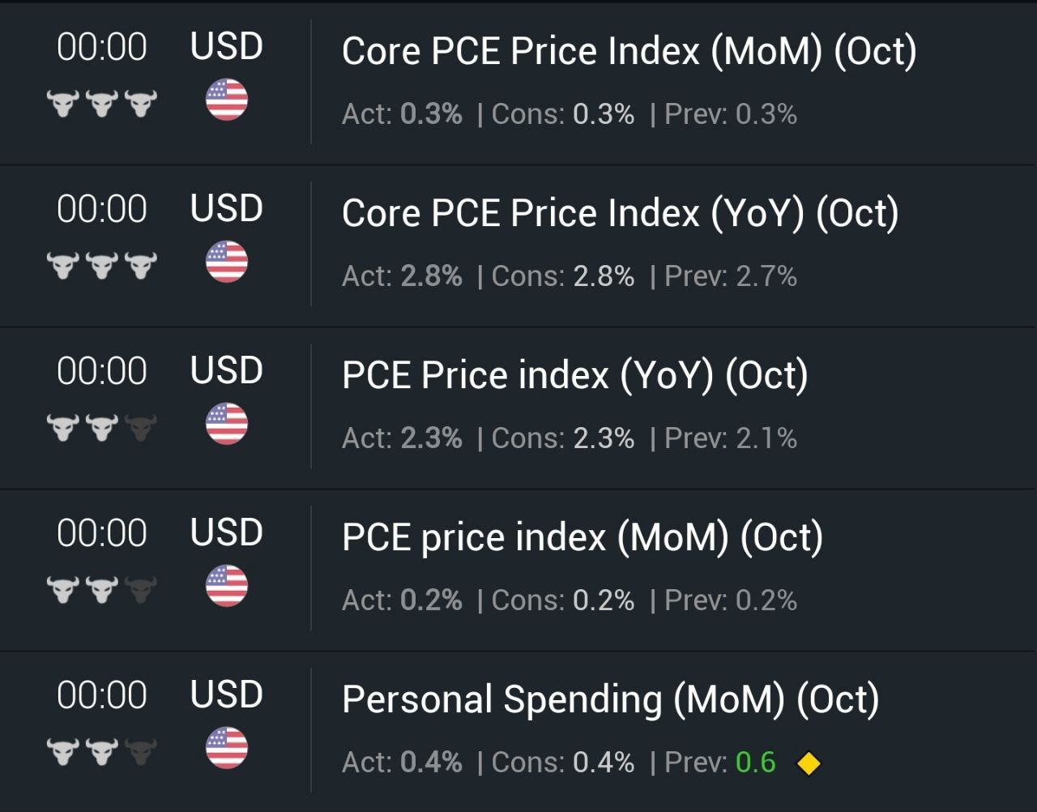Click the green Prev 0.6 revised value
1037x812 pixels.
[755, 763]
